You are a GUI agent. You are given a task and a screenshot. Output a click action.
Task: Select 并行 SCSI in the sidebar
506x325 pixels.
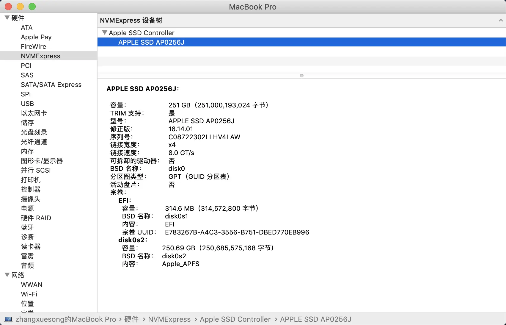(x=36, y=170)
